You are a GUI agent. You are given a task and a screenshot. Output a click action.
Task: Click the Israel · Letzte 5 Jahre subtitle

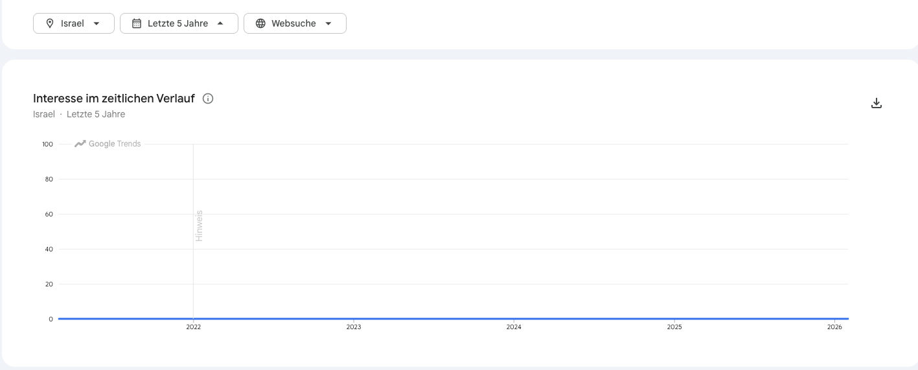79,114
